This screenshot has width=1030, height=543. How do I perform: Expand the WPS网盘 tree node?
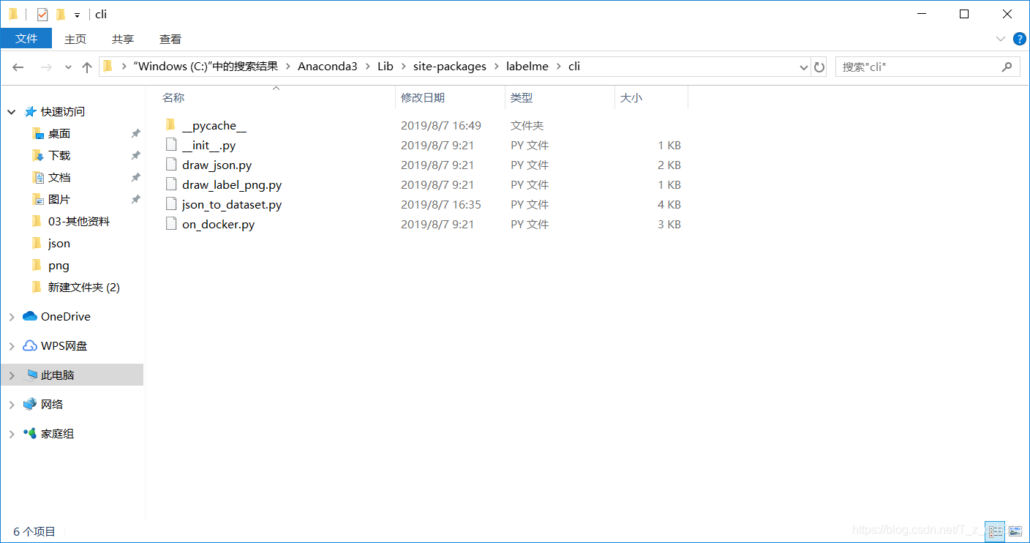click(x=11, y=346)
